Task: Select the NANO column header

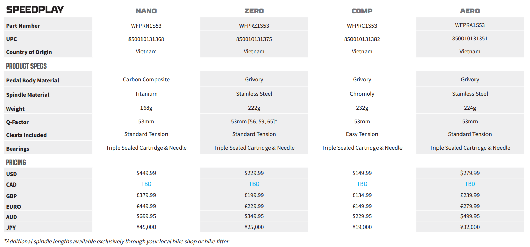Action: pyautogui.click(x=146, y=11)
